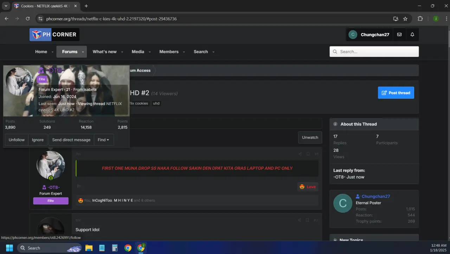Viewport: 450px width, 254px height.
Task: Unfollow -OT8- in the member card
Action: coord(17,140)
